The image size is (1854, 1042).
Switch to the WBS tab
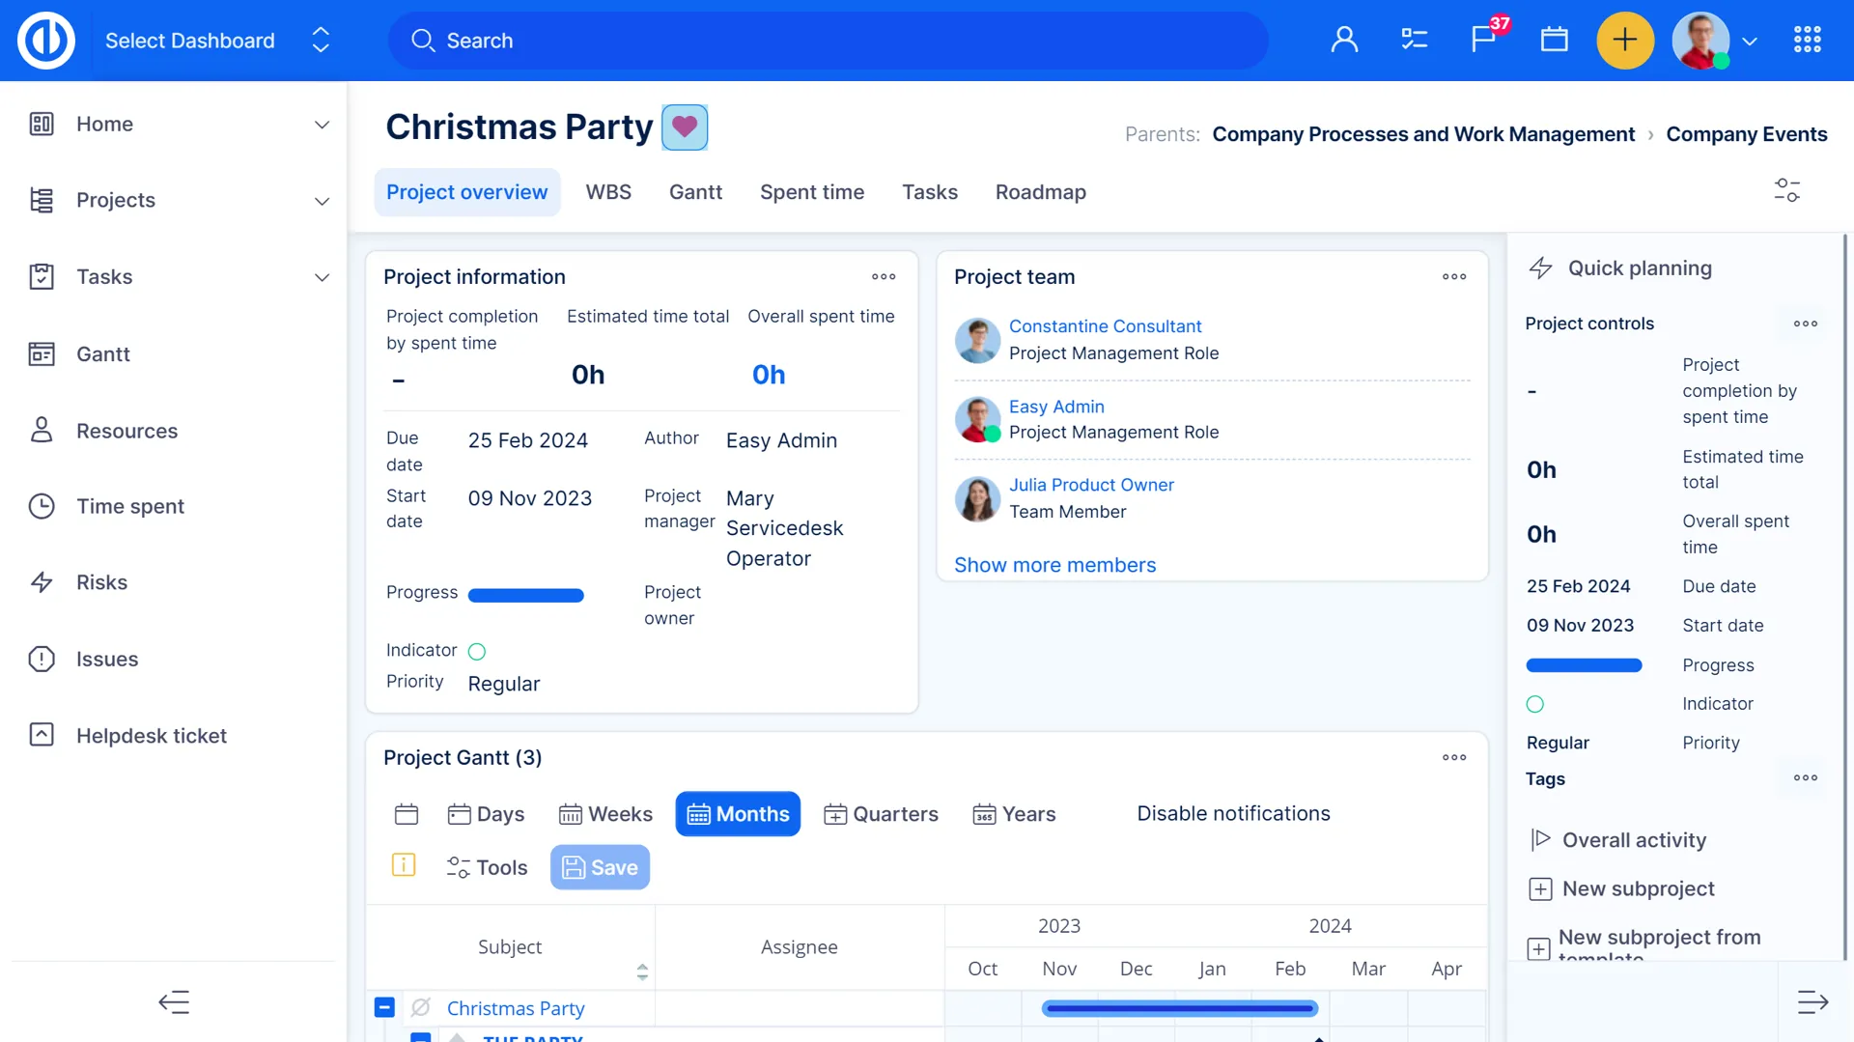click(x=608, y=192)
